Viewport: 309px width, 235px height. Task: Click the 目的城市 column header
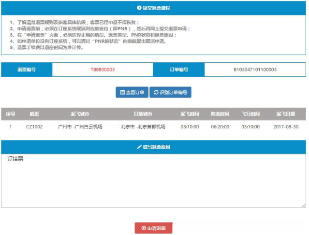coord(143,114)
